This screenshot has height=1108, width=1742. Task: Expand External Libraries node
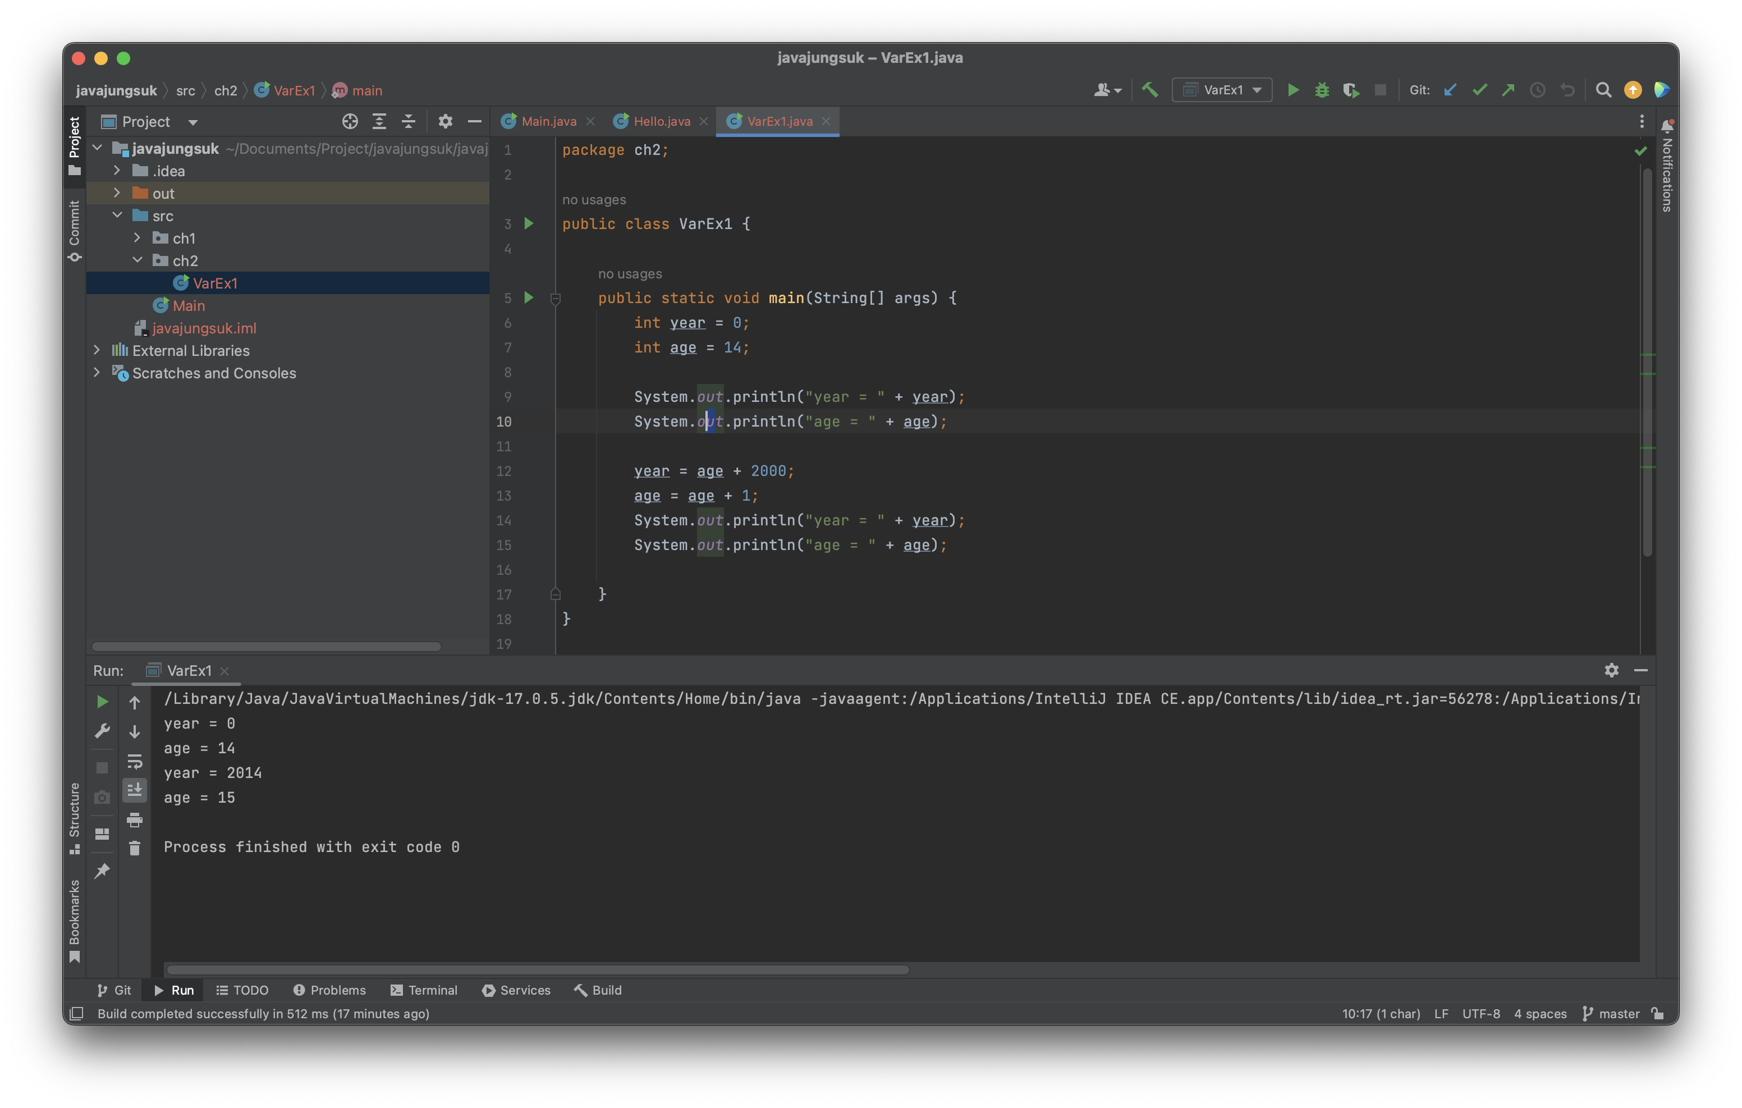click(97, 350)
